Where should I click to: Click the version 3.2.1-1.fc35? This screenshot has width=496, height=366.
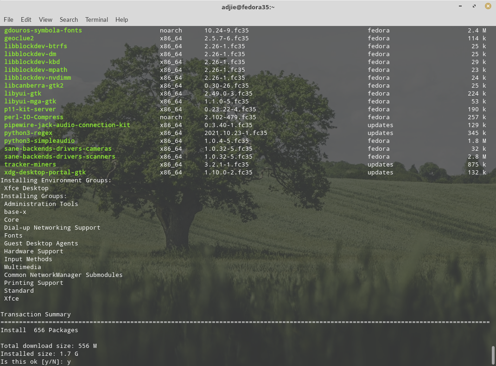click(x=227, y=165)
